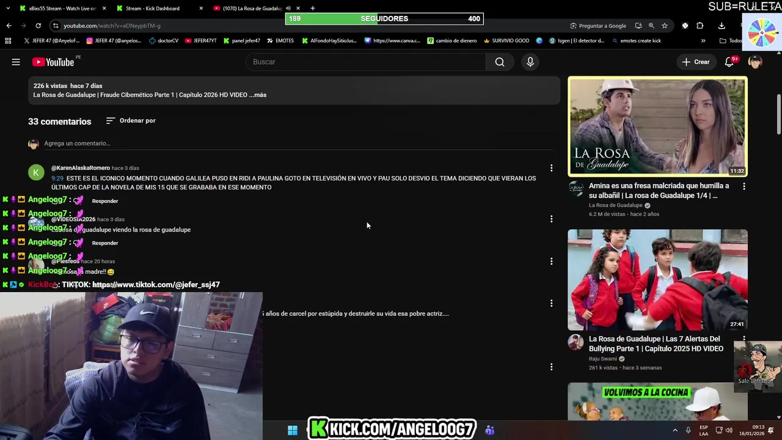Open Teams icon in taskbar
This screenshot has width=782, height=440.
click(489, 431)
